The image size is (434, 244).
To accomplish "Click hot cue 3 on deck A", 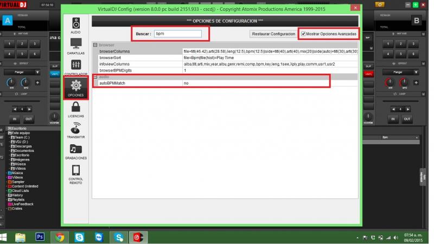I will pos(35,44).
